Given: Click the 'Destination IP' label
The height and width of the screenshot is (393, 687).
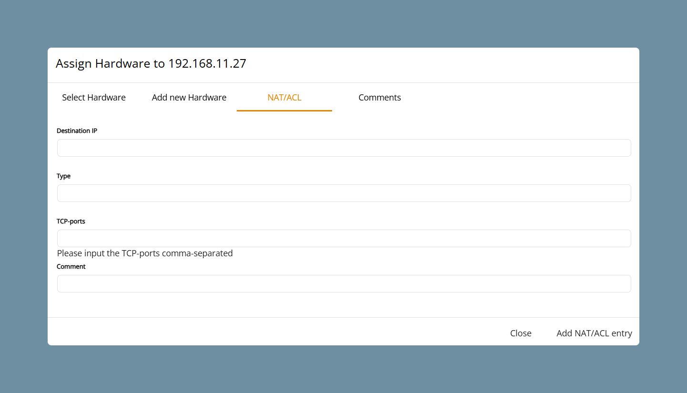Looking at the screenshot, I should [x=77, y=131].
